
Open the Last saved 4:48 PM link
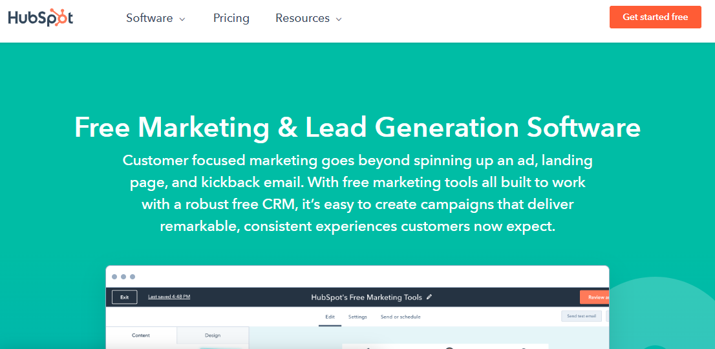[169, 297]
